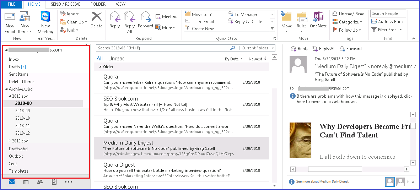Click Reply All in the reading pane
This screenshot has height=190, width=420.
click(x=324, y=48)
